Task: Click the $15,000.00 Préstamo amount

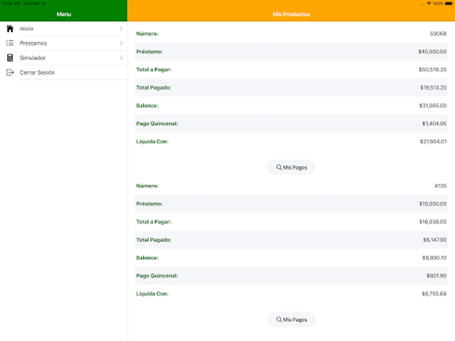Action: (433, 204)
